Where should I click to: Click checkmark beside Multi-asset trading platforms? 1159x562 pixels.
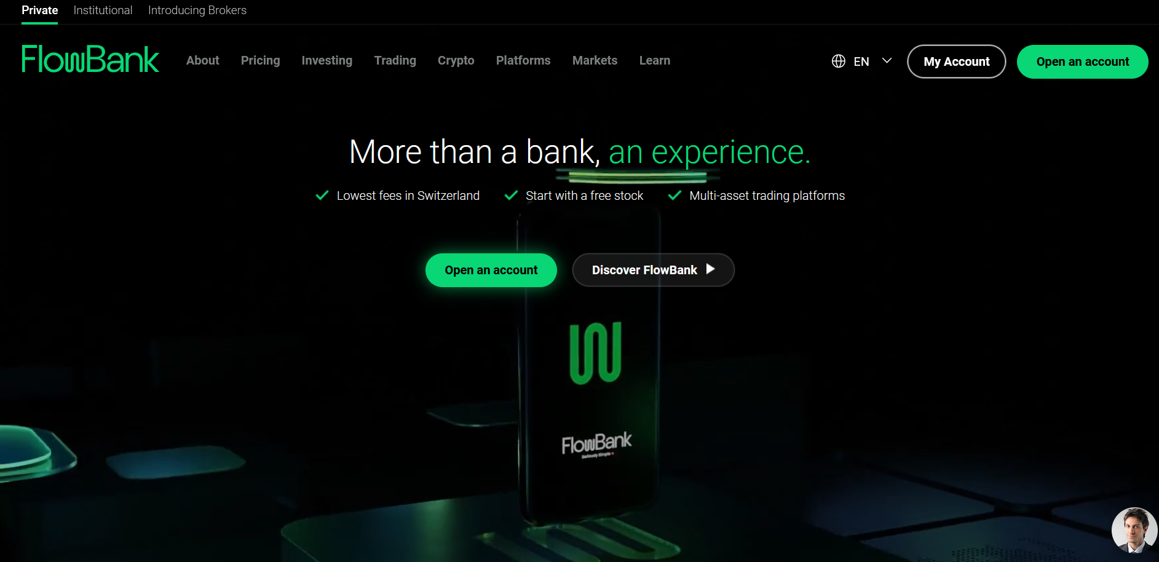674,196
